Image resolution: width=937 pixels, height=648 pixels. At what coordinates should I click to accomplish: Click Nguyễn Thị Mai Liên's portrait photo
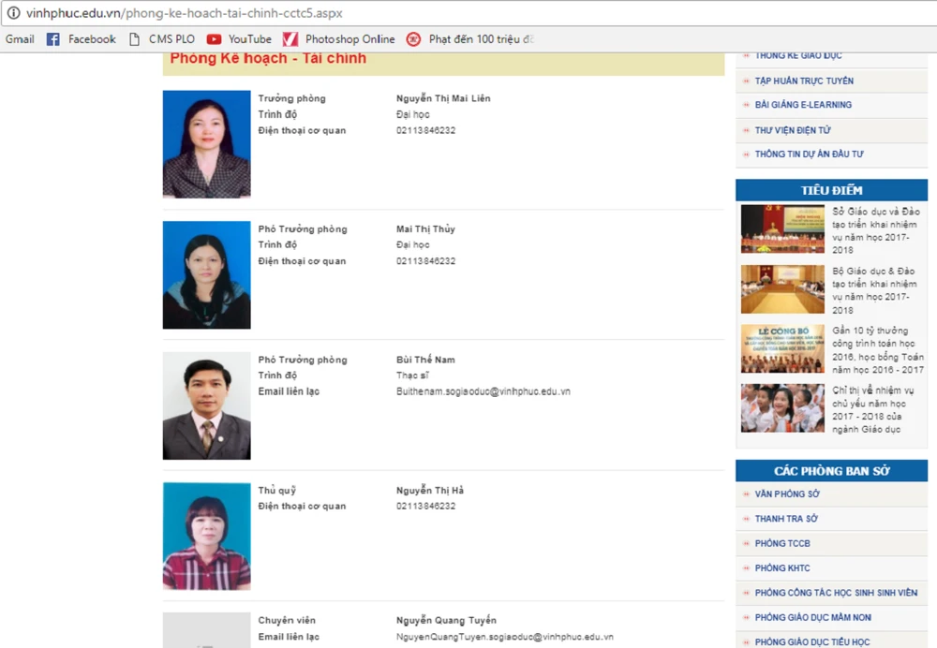[x=206, y=144]
